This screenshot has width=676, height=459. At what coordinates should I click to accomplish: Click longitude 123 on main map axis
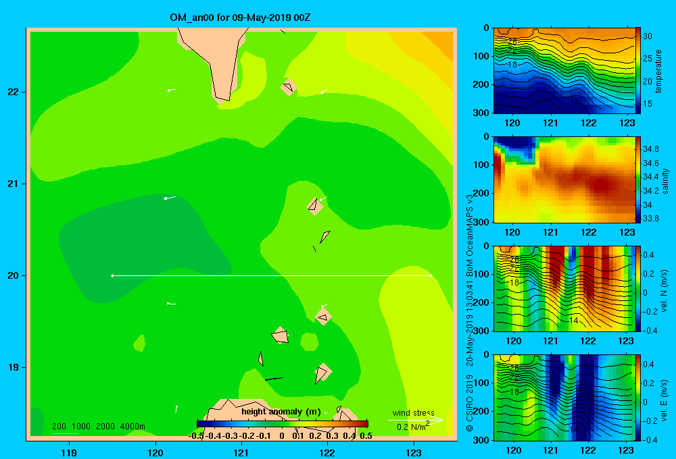[414, 452]
